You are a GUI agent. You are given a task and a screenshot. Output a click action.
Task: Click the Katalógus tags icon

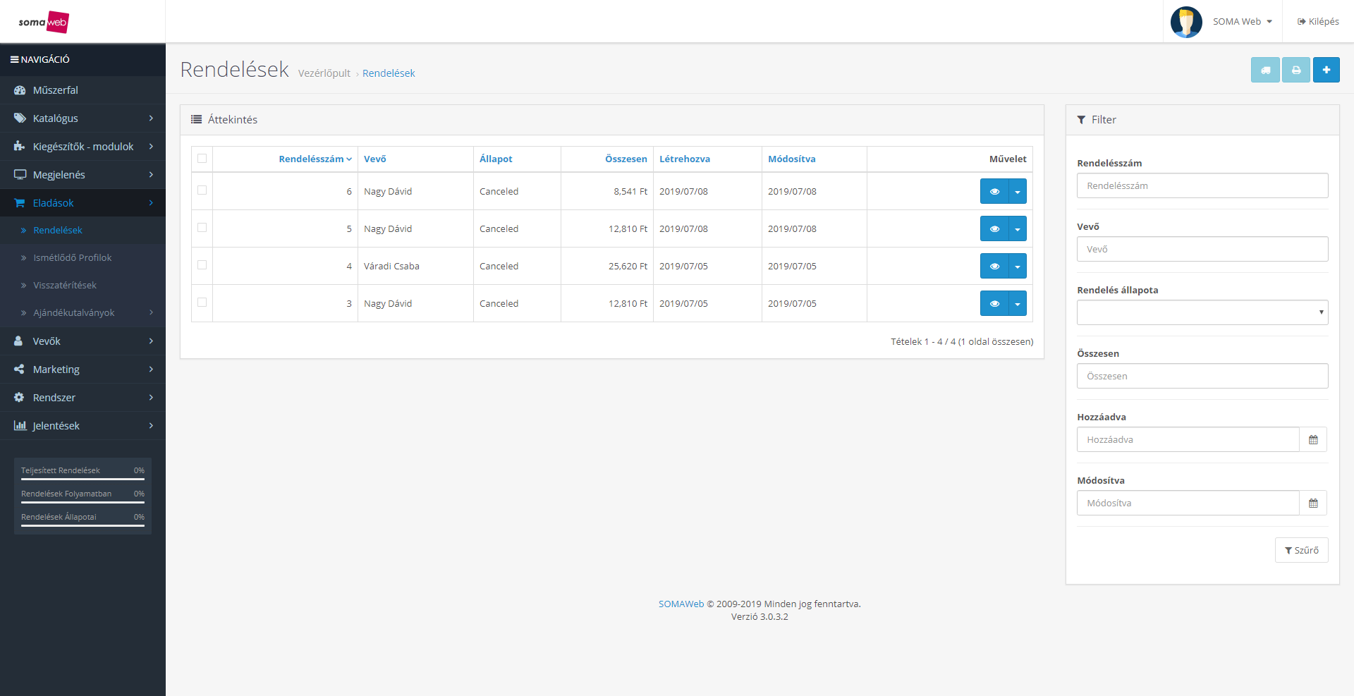coord(20,118)
